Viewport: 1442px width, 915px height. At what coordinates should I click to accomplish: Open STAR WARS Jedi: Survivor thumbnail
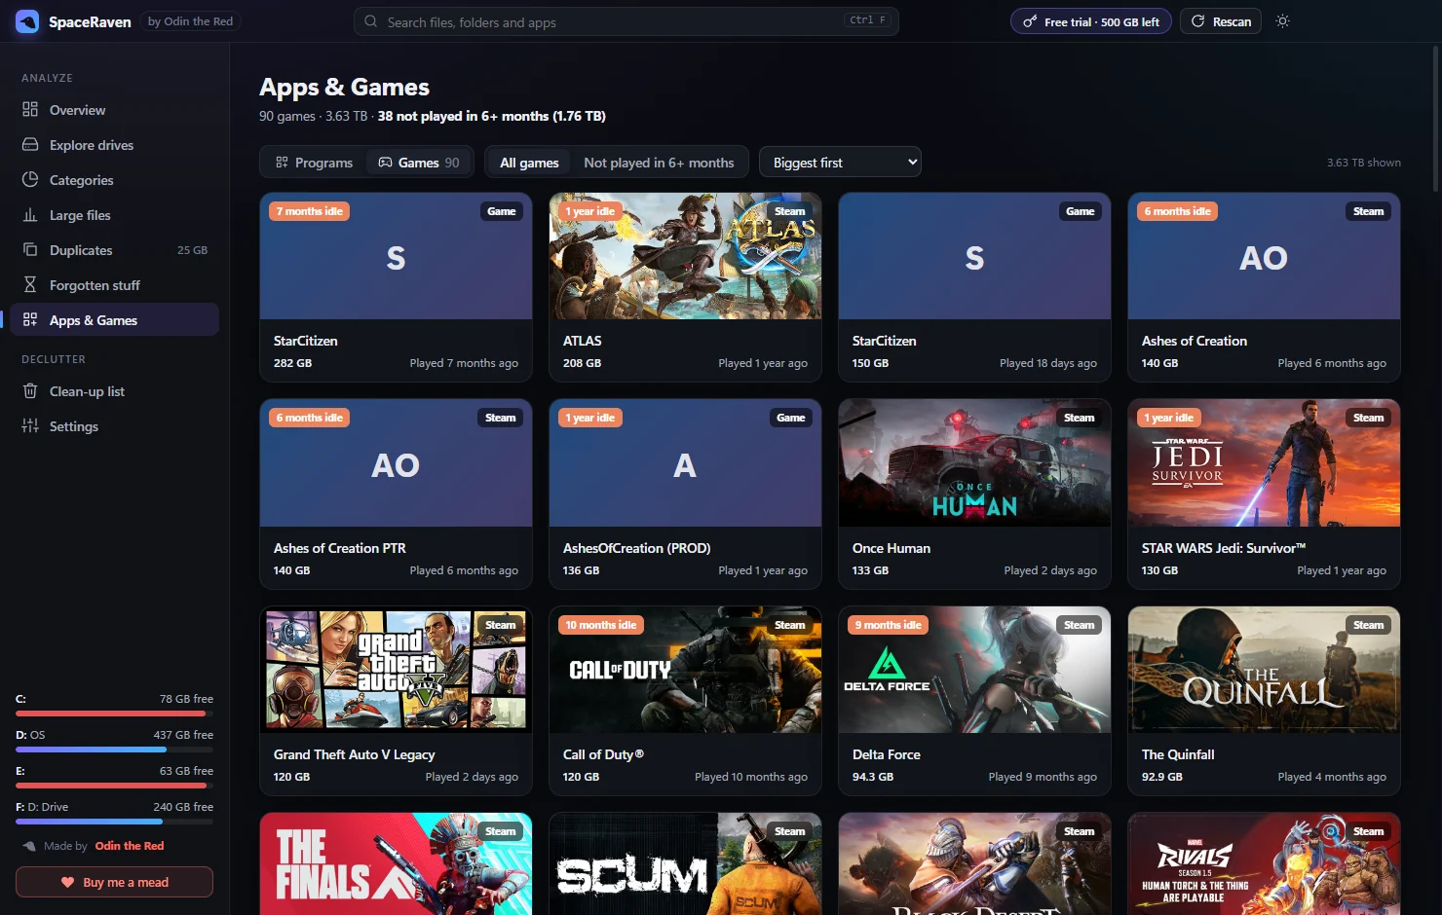pos(1264,462)
